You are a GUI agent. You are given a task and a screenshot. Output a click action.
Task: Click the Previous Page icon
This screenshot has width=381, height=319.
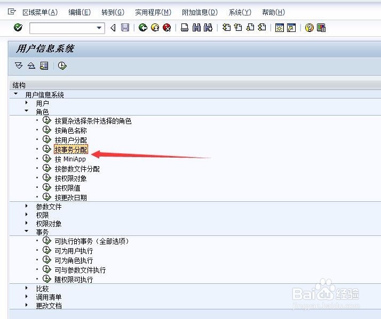(x=238, y=27)
